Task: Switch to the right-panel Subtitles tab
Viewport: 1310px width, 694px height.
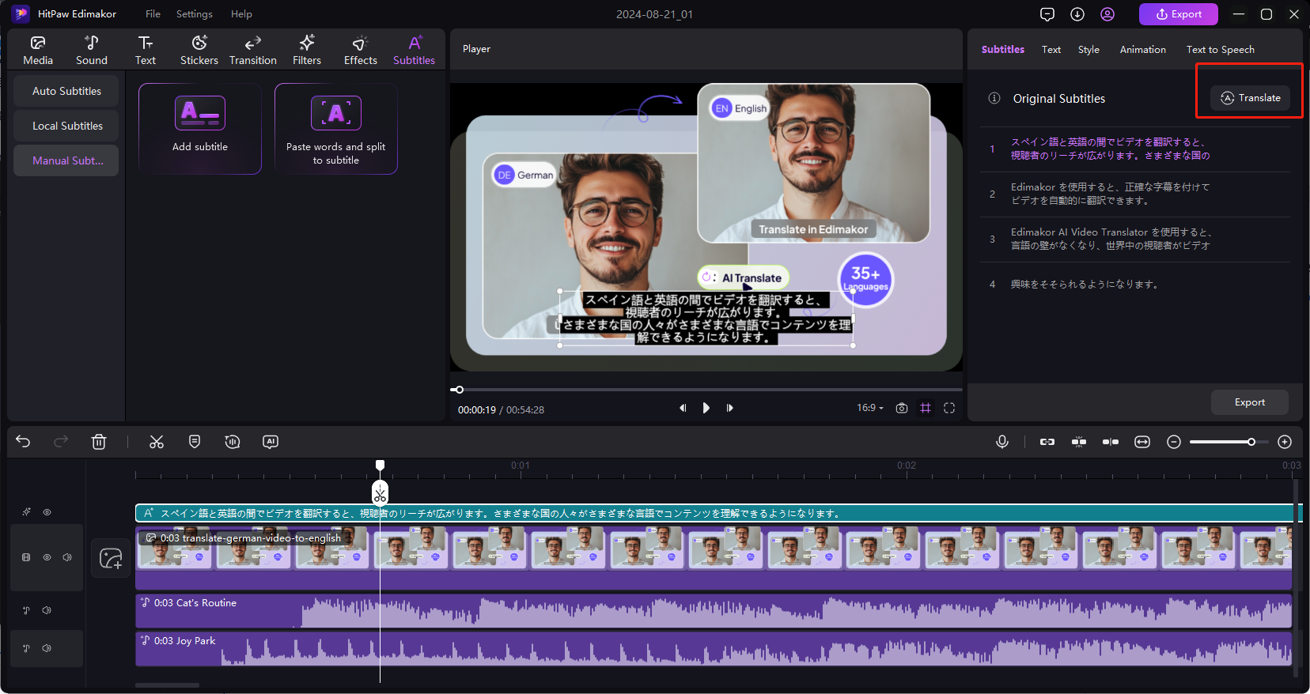Action: pyautogui.click(x=1003, y=49)
